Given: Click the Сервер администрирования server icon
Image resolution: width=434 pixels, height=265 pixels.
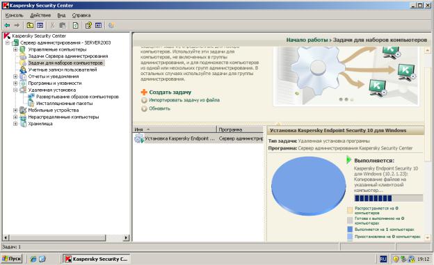Looking at the screenshot, I should click(15, 42).
